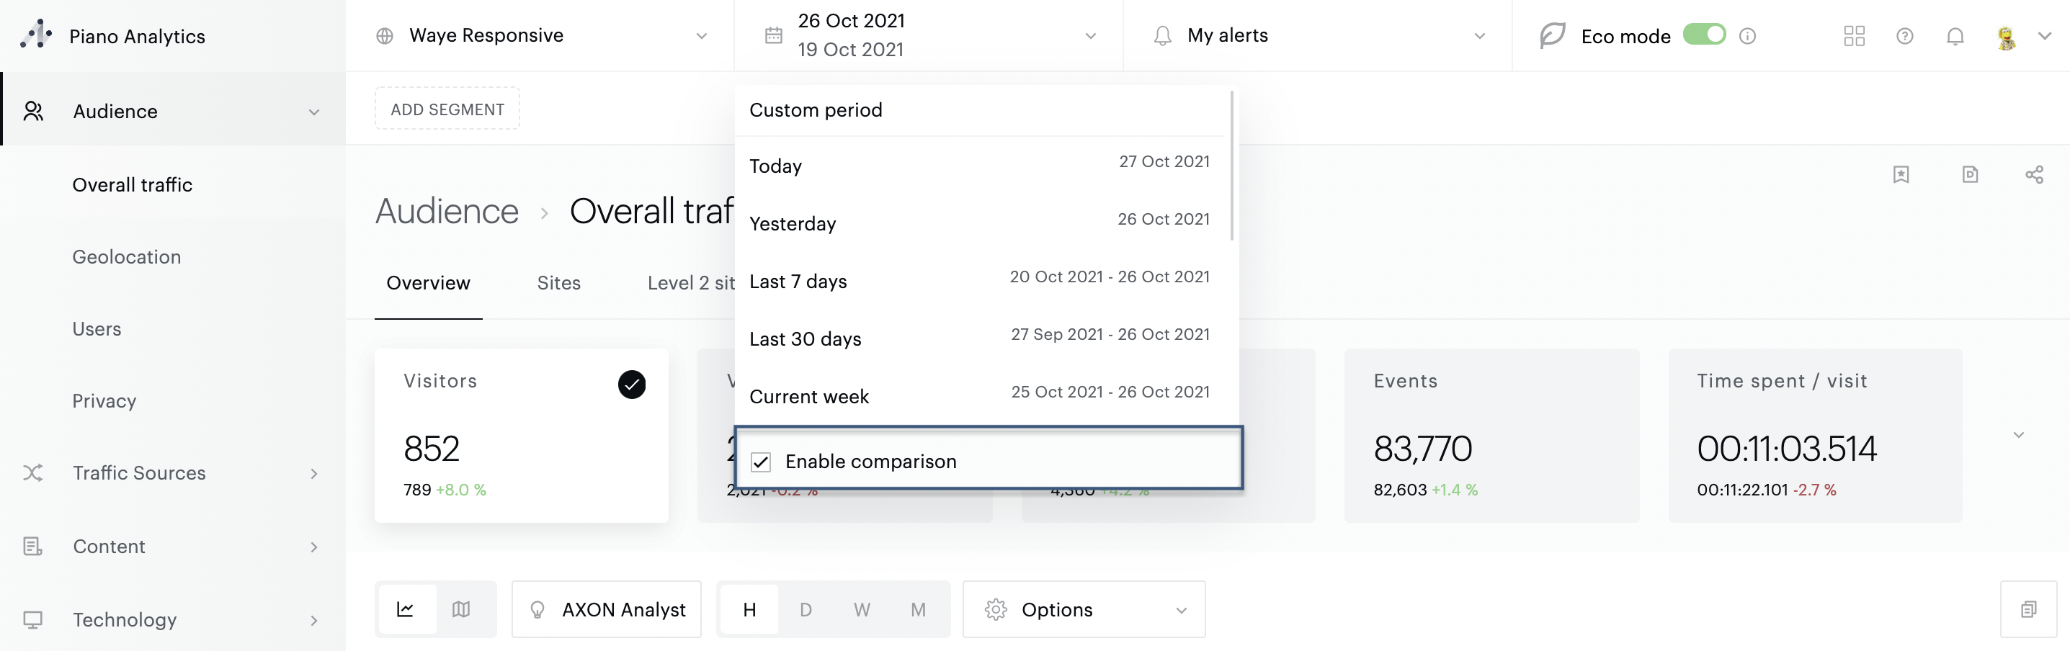Toggle the Eco mode switch

[x=1703, y=35]
